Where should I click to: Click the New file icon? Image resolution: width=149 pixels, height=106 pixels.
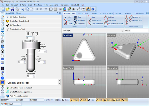tap(4, 9)
